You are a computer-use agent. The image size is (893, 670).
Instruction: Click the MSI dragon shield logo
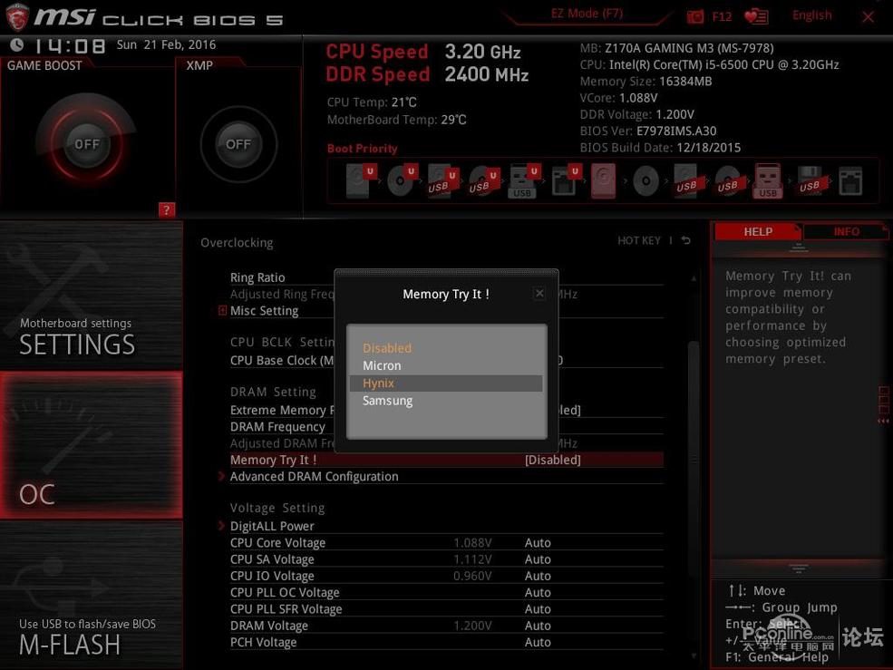(x=16, y=16)
